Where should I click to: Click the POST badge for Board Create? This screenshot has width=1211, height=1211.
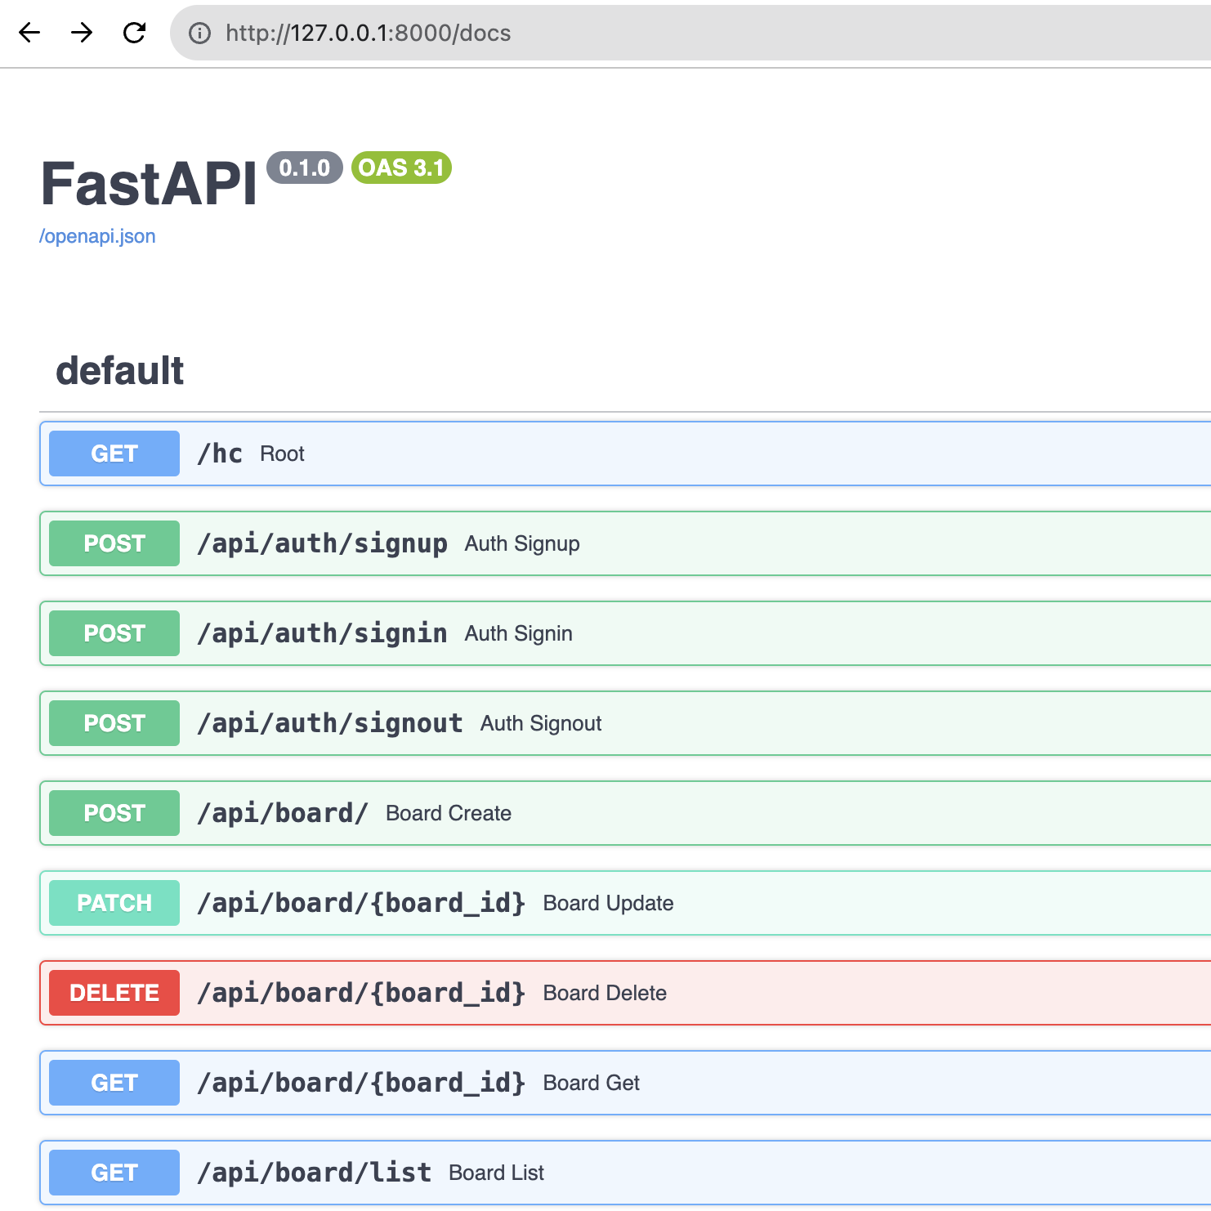coord(114,813)
